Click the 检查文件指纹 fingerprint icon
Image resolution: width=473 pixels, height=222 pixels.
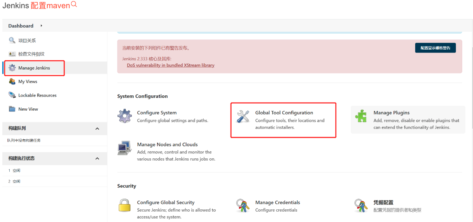coord(12,54)
